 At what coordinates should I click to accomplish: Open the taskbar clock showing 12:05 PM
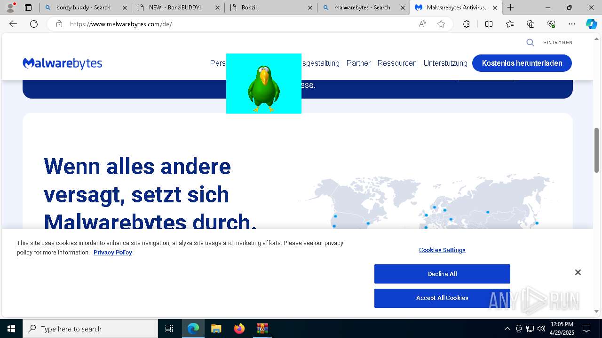coord(562,329)
